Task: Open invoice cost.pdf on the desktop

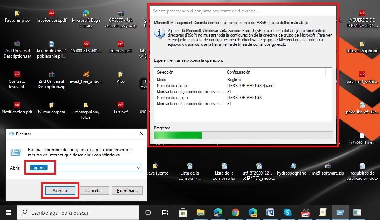Action: point(51,16)
